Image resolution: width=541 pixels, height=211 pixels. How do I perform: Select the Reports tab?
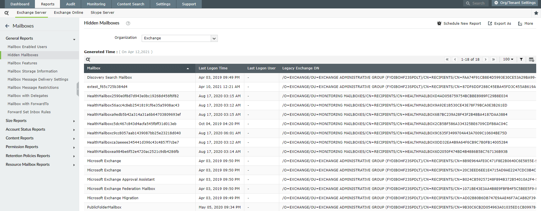pos(48,4)
